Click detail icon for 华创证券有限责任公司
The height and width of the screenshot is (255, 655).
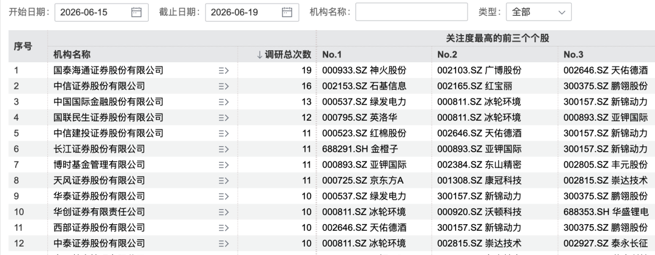point(224,212)
